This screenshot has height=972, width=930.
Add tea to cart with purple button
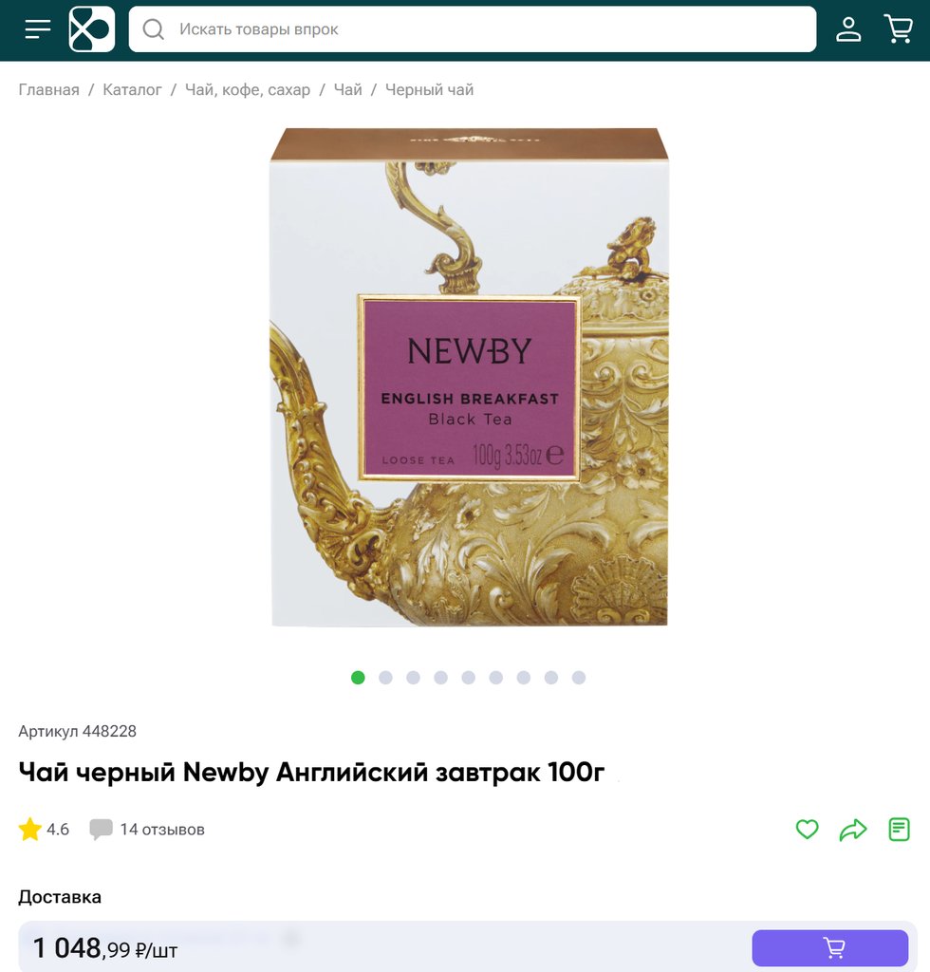[830, 948]
